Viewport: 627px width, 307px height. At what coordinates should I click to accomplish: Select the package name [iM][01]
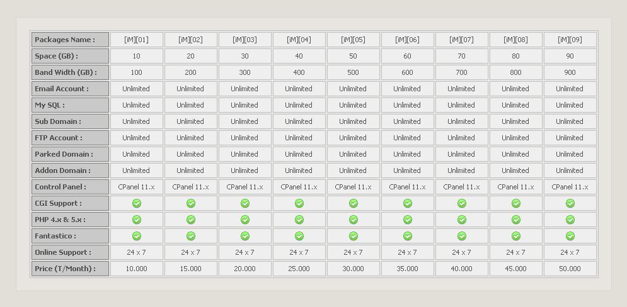[x=137, y=40]
